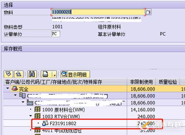Click 18,606.000 in the plant row
This screenshot has width=185, height=135.
(143, 103)
